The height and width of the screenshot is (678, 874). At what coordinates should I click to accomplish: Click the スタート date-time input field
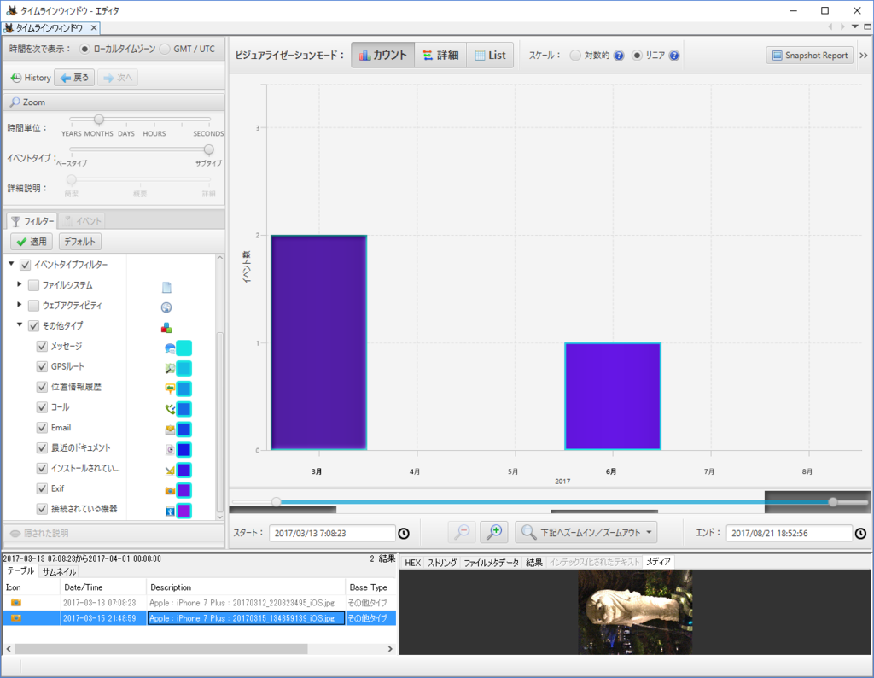tap(332, 534)
